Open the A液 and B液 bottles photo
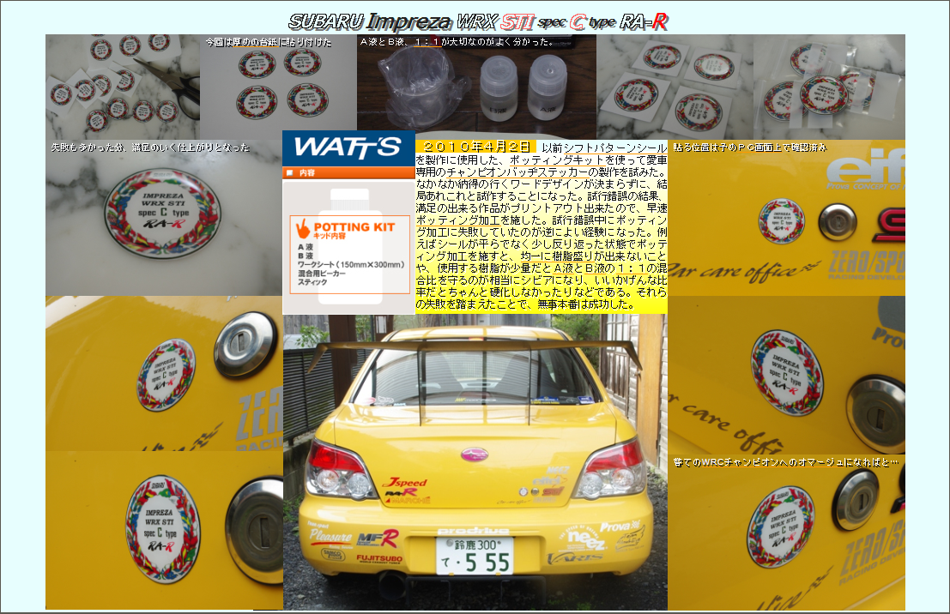950x614 pixels. click(x=476, y=87)
